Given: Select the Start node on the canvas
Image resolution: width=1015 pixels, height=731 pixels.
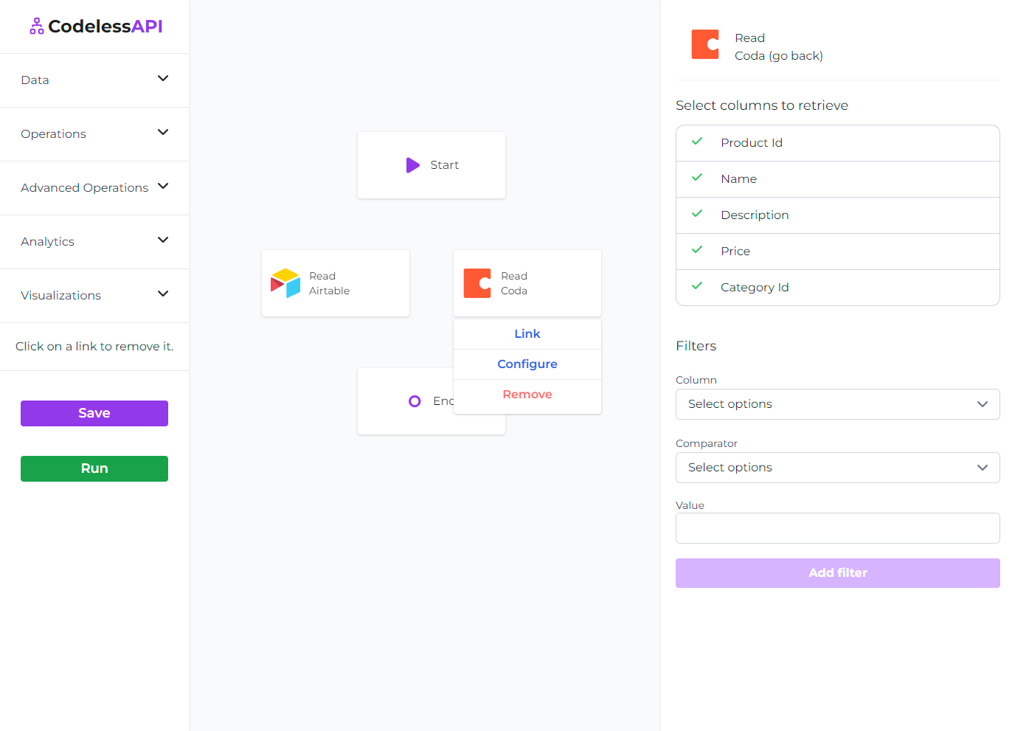Looking at the screenshot, I should pos(432,165).
